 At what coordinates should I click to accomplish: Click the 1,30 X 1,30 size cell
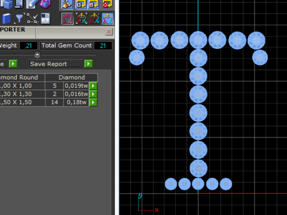pyautogui.click(x=22, y=94)
